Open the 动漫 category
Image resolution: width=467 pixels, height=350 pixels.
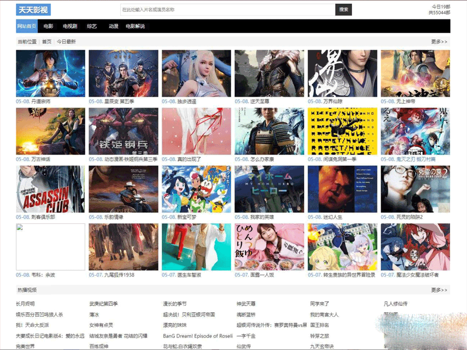(x=114, y=26)
